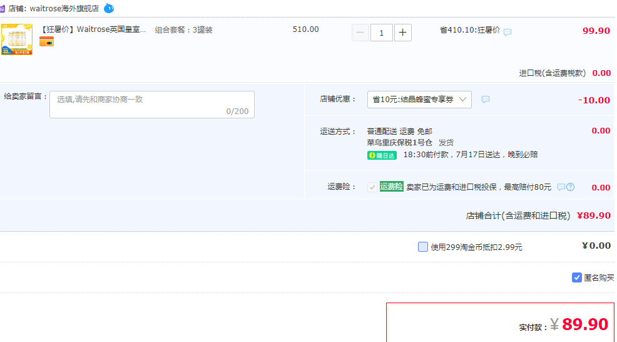Click the 菜鸟重庆保税1号仓 warehouse text
The width and height of the screenshot is (617, 342).
(x=399, y=143)
